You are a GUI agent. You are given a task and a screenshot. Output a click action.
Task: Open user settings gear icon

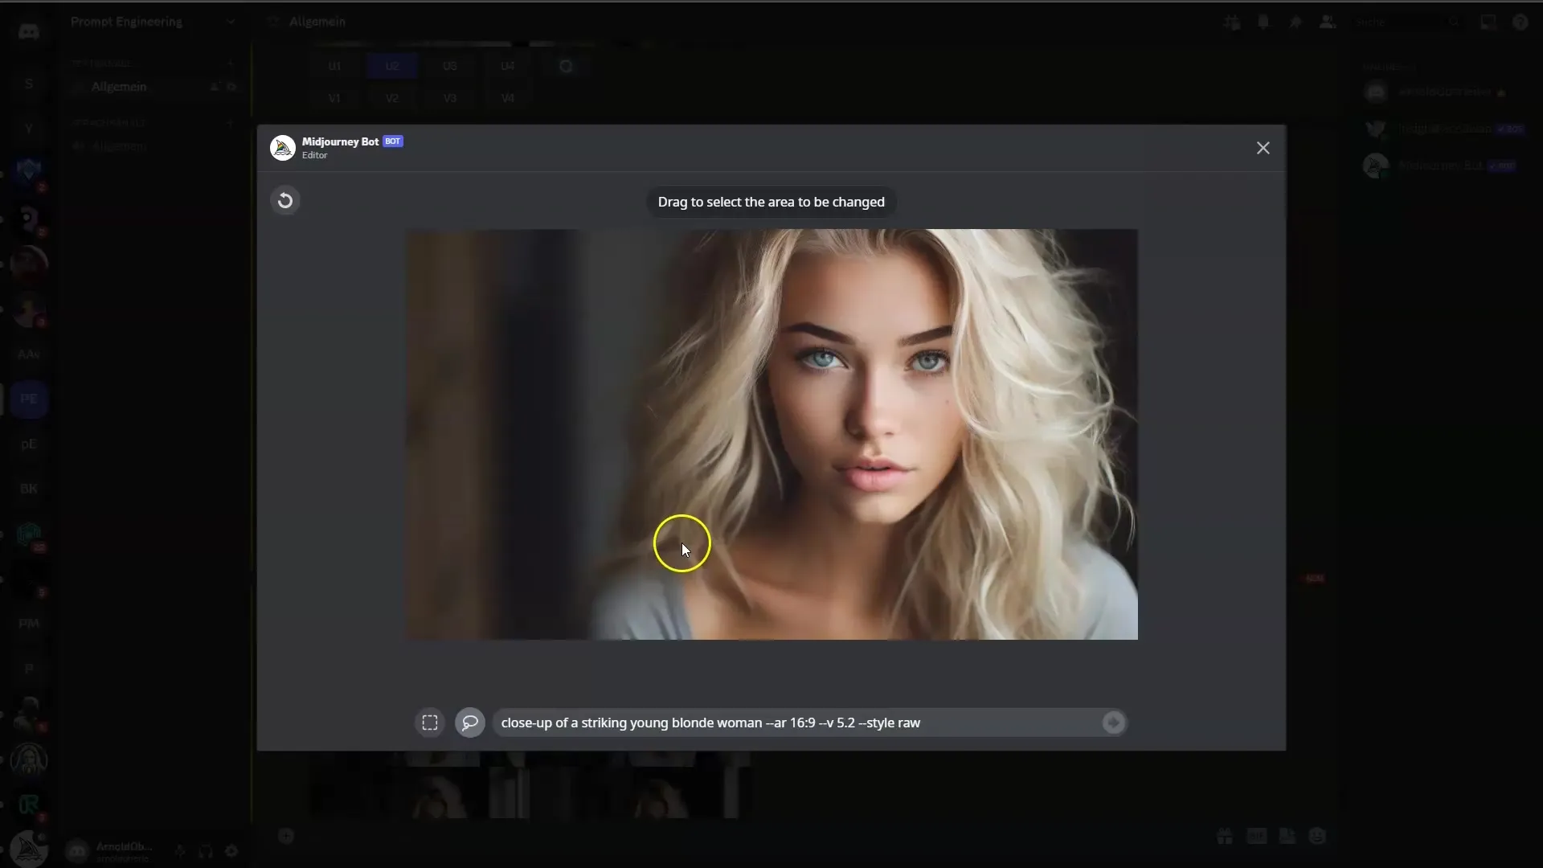coord(231,851)
